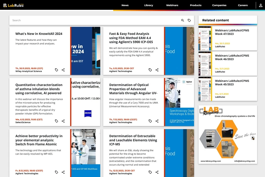The width and height of the screenshot is (265, 177).
Task: Open the Careers page
Action: tap(243, 5)
